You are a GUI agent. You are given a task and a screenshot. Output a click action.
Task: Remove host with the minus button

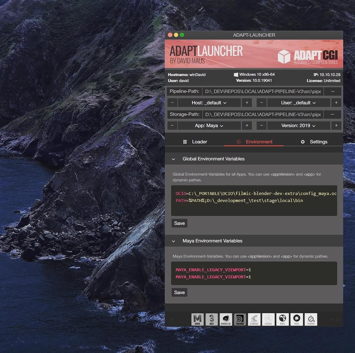[172, 103]
